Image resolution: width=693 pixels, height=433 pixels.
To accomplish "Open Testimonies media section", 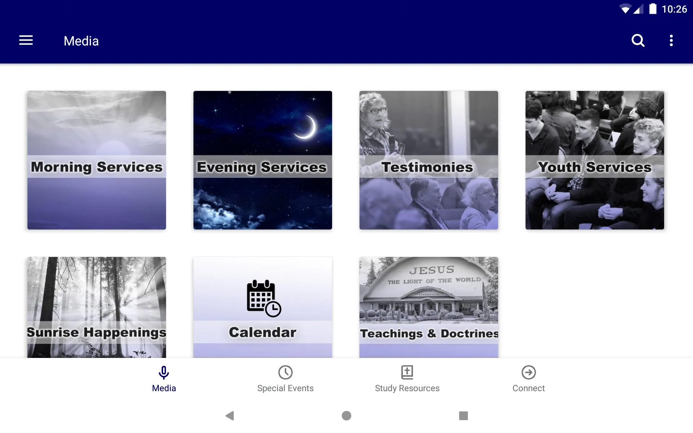I will click(x=428, y=160).
